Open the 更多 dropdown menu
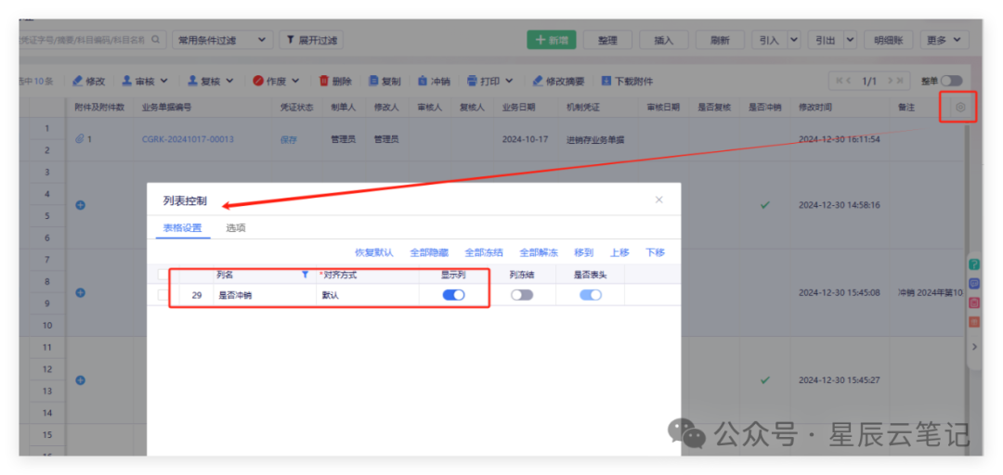The image size is (1003, 475). click(x=944, y=40)
